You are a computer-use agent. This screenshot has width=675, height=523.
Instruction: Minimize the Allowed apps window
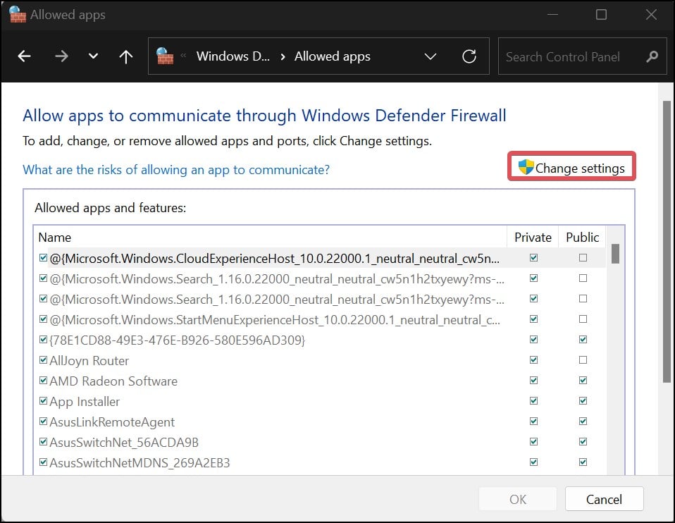[552, 15]
